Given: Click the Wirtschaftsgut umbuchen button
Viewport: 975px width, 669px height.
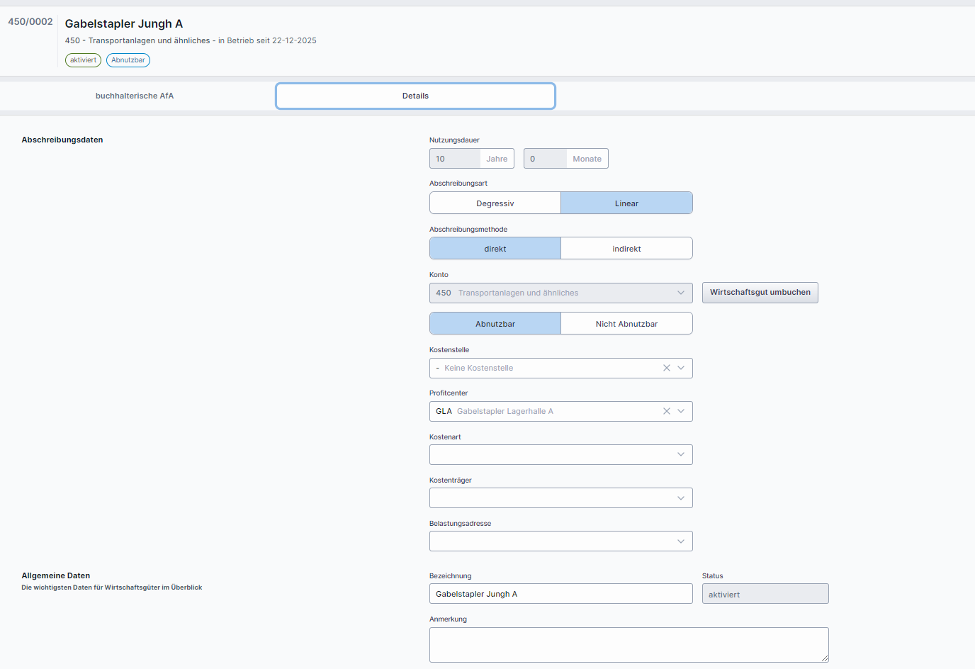Looking at the screenshot, I should 760,293.
